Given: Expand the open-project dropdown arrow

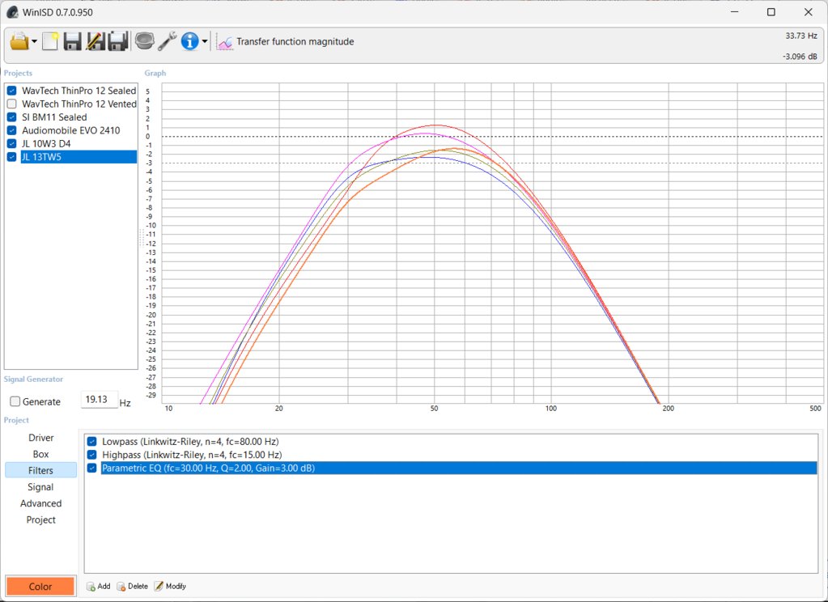Looking at the screenshot, I should click(34, 41).
